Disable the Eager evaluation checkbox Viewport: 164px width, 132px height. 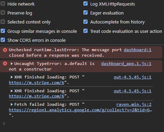click(x=85, y=12)
